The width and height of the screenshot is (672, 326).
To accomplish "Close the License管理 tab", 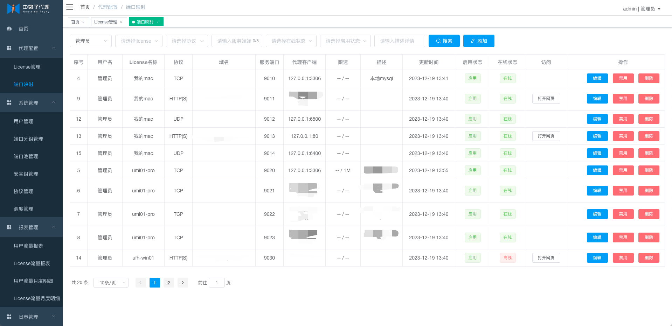I will coord(121,22).
